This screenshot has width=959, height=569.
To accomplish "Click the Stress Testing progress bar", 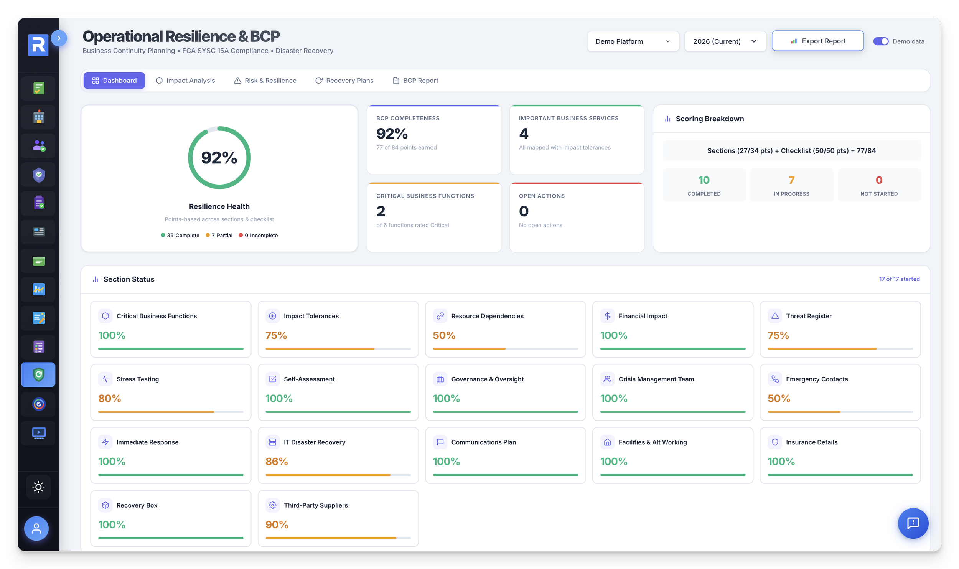I will [x=170, y=411].
